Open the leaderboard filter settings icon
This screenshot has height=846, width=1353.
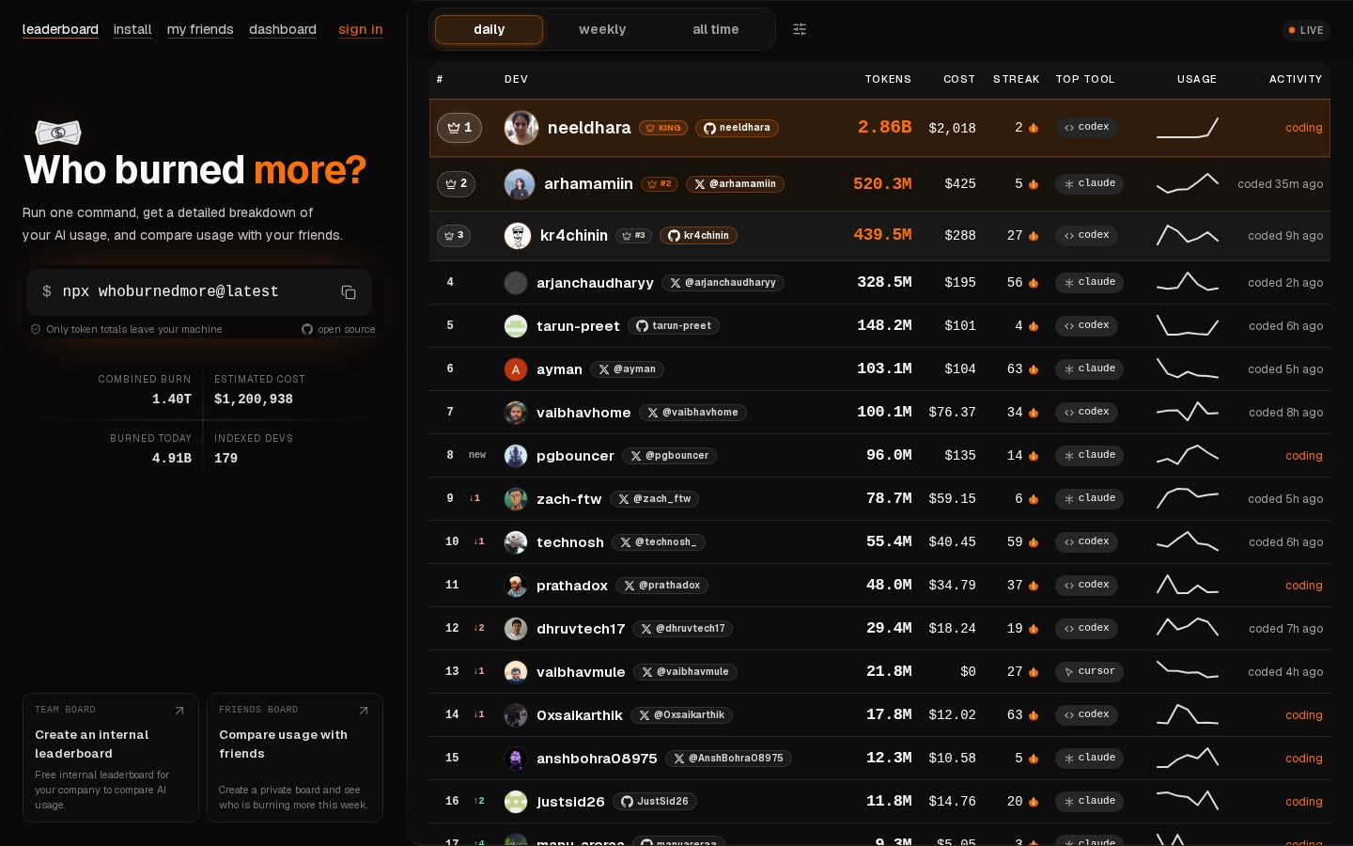click(800, 29)
